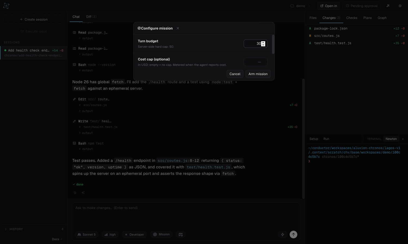
Task: Switch to the Diff (3) tab
Action: [x=91, y=17]
